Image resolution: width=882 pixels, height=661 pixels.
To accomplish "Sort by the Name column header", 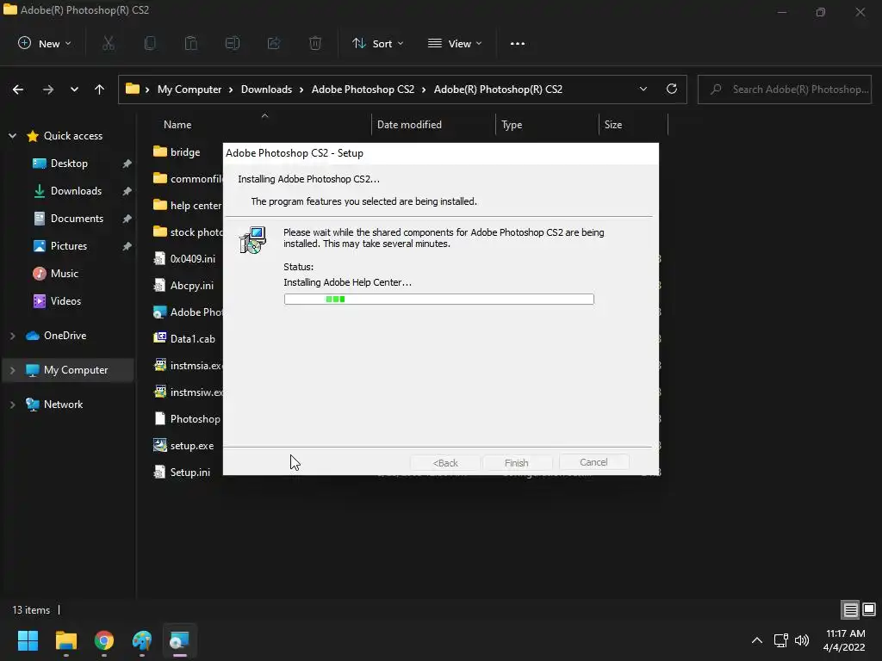I will pos(177,125).
